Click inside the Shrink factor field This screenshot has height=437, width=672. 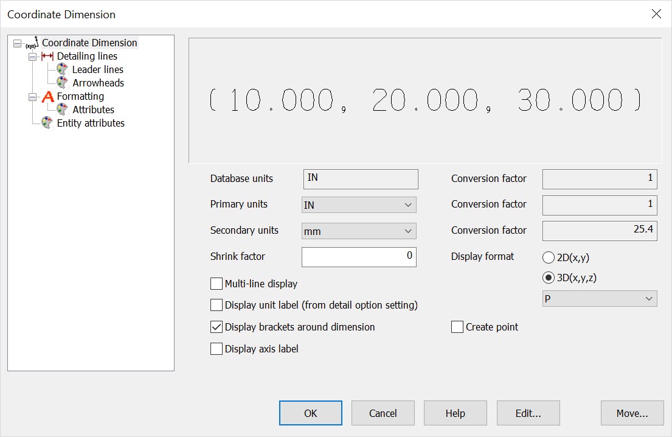(x=359, y=257)
